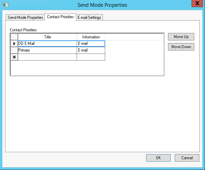The width and height of the screenshot is (205, 170).
Task: Confirm with the OK button
Action: pos(158,158)
